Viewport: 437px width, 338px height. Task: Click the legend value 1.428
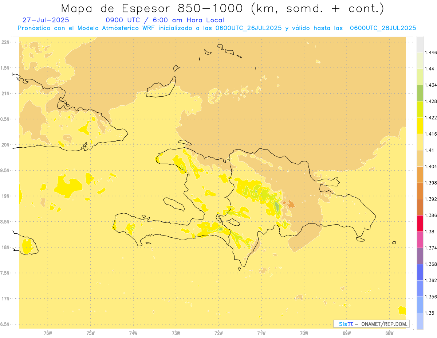click(431, 101)
